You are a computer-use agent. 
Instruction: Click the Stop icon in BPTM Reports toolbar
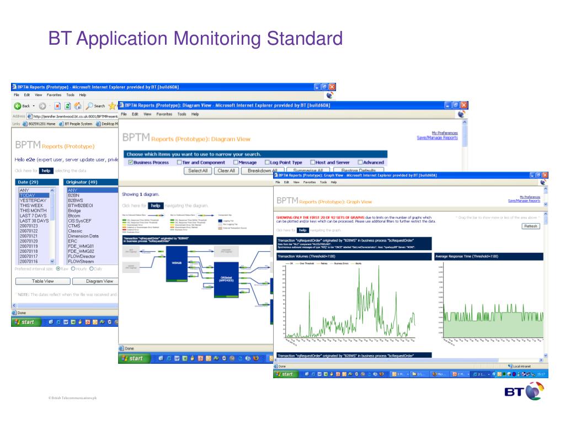tap(57, 106)
